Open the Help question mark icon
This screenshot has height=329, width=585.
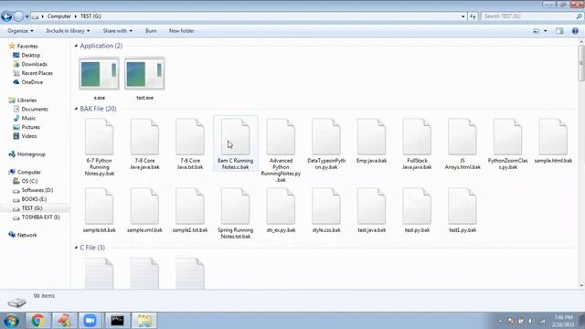pos(575,31)
